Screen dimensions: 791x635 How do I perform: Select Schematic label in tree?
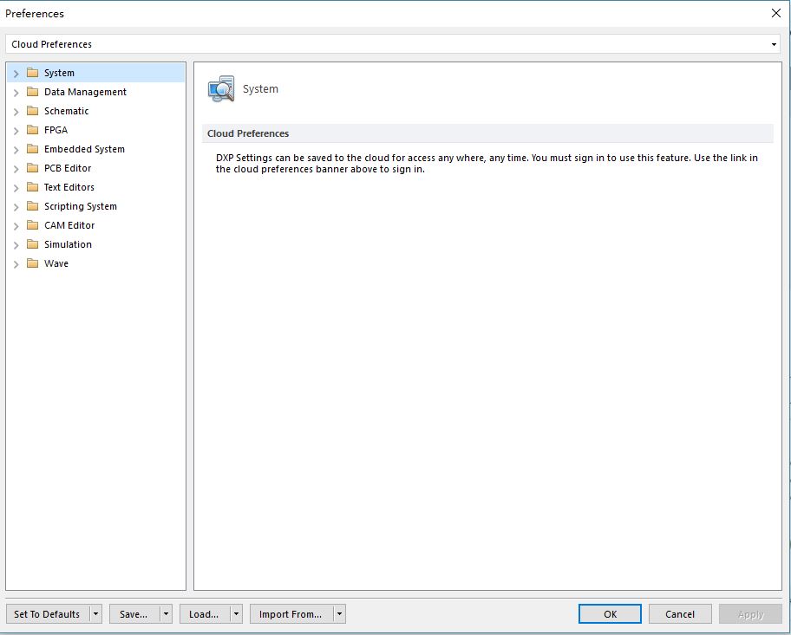click(x=66, y=111)
